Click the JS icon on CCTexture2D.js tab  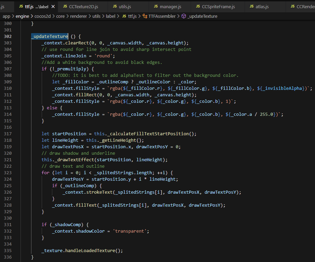(x=65, y=6)
